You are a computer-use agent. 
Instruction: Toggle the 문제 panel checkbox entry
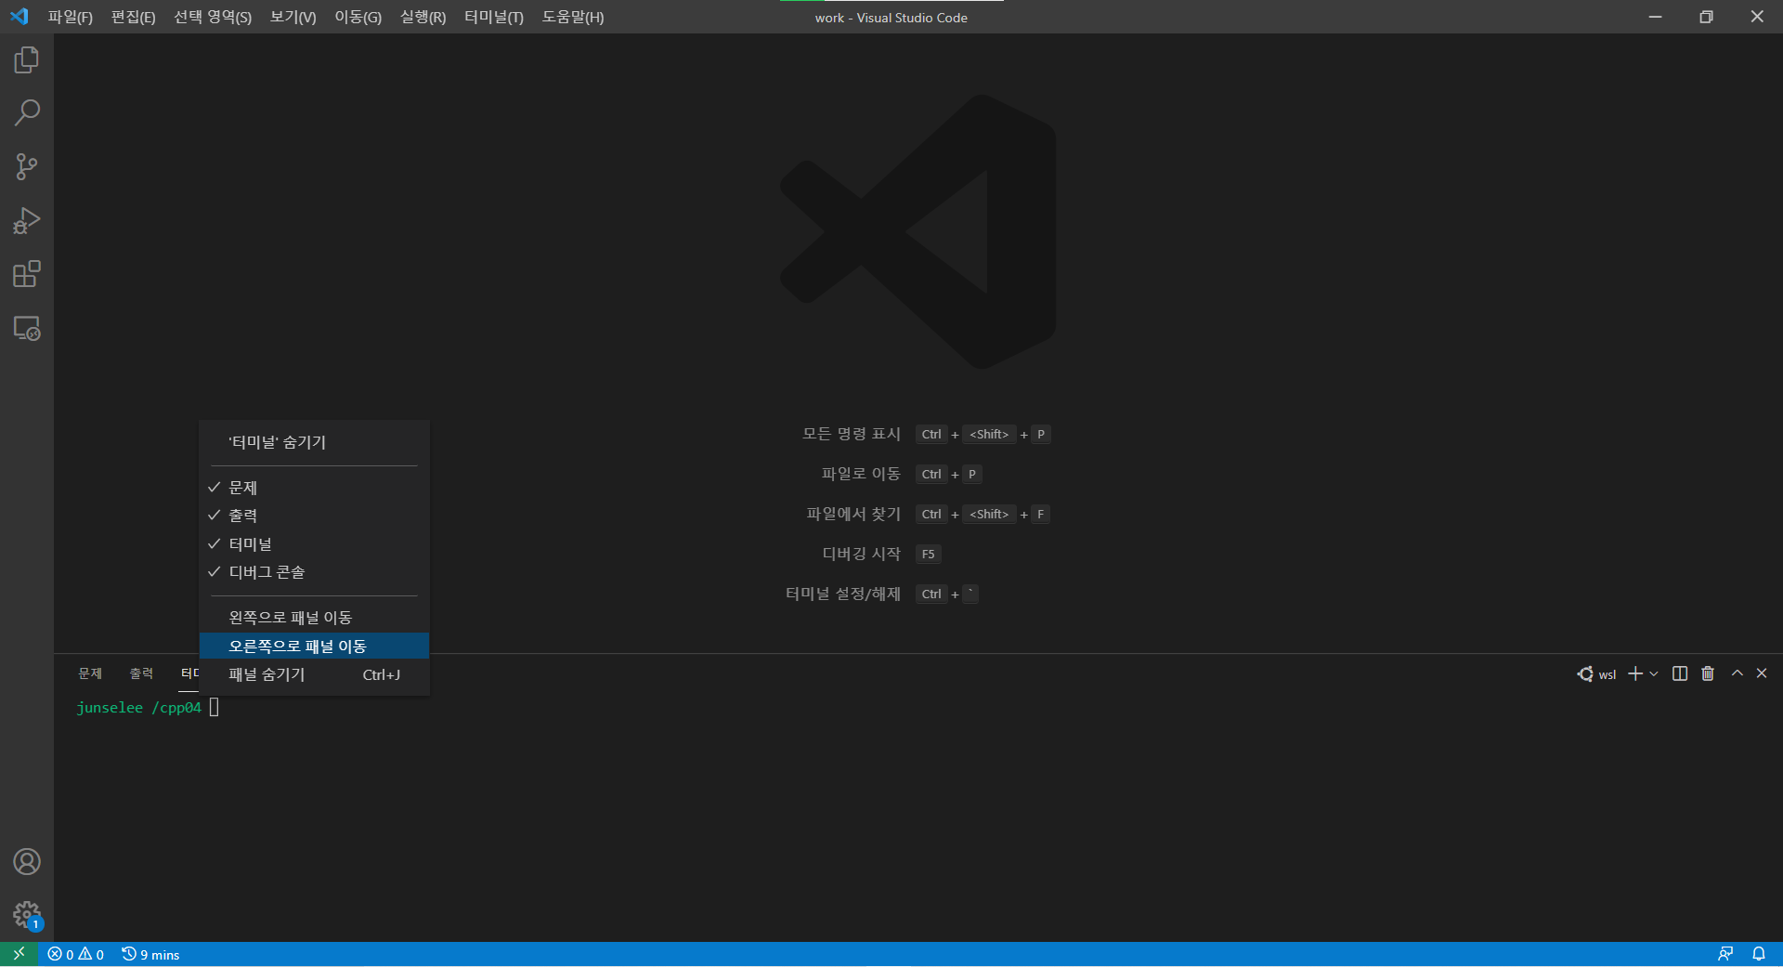[314, 487]
